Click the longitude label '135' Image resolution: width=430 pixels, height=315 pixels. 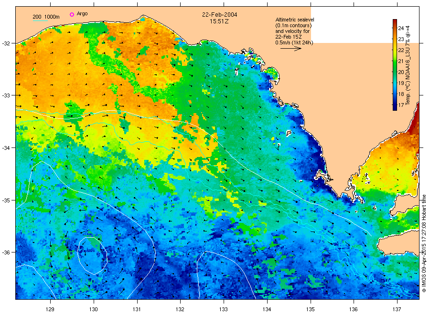[x=311, y=309]
